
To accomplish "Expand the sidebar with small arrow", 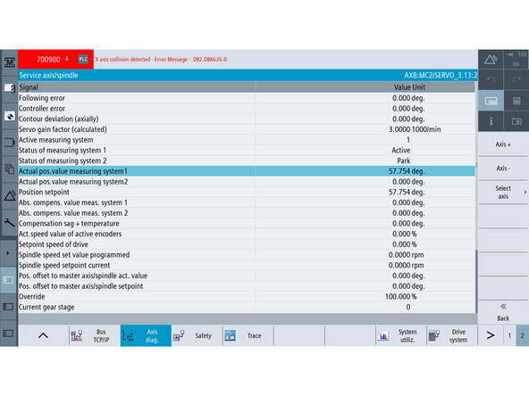I will click(8, 253).
